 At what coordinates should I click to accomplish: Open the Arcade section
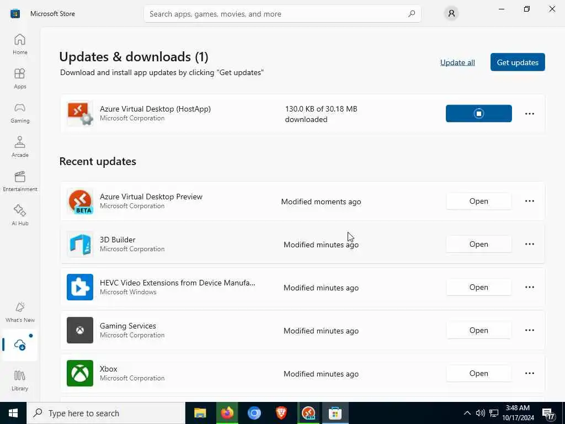20,147
